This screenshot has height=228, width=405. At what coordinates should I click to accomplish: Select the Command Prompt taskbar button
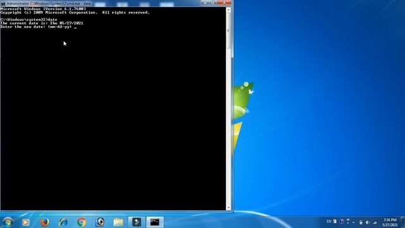[155, 222]
